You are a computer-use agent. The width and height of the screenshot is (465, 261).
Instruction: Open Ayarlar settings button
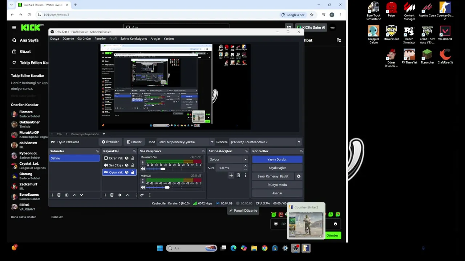point(277,193)
